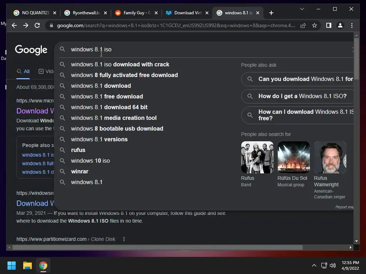Open the Microsoft 'Download W...' result link
Viewport: 366px width, 274px height.
pyautogui.click(x=35, y=111)
